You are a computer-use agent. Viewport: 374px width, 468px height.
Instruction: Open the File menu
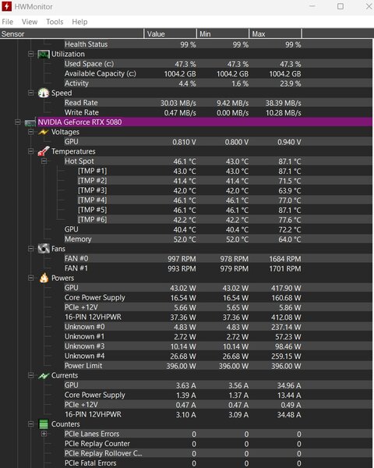pos(8,22)
